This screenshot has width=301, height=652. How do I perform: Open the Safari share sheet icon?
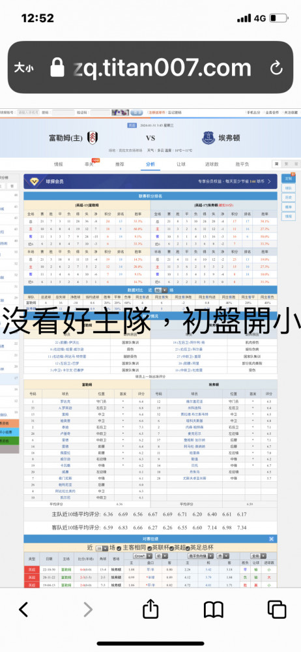tap(150, 608)
